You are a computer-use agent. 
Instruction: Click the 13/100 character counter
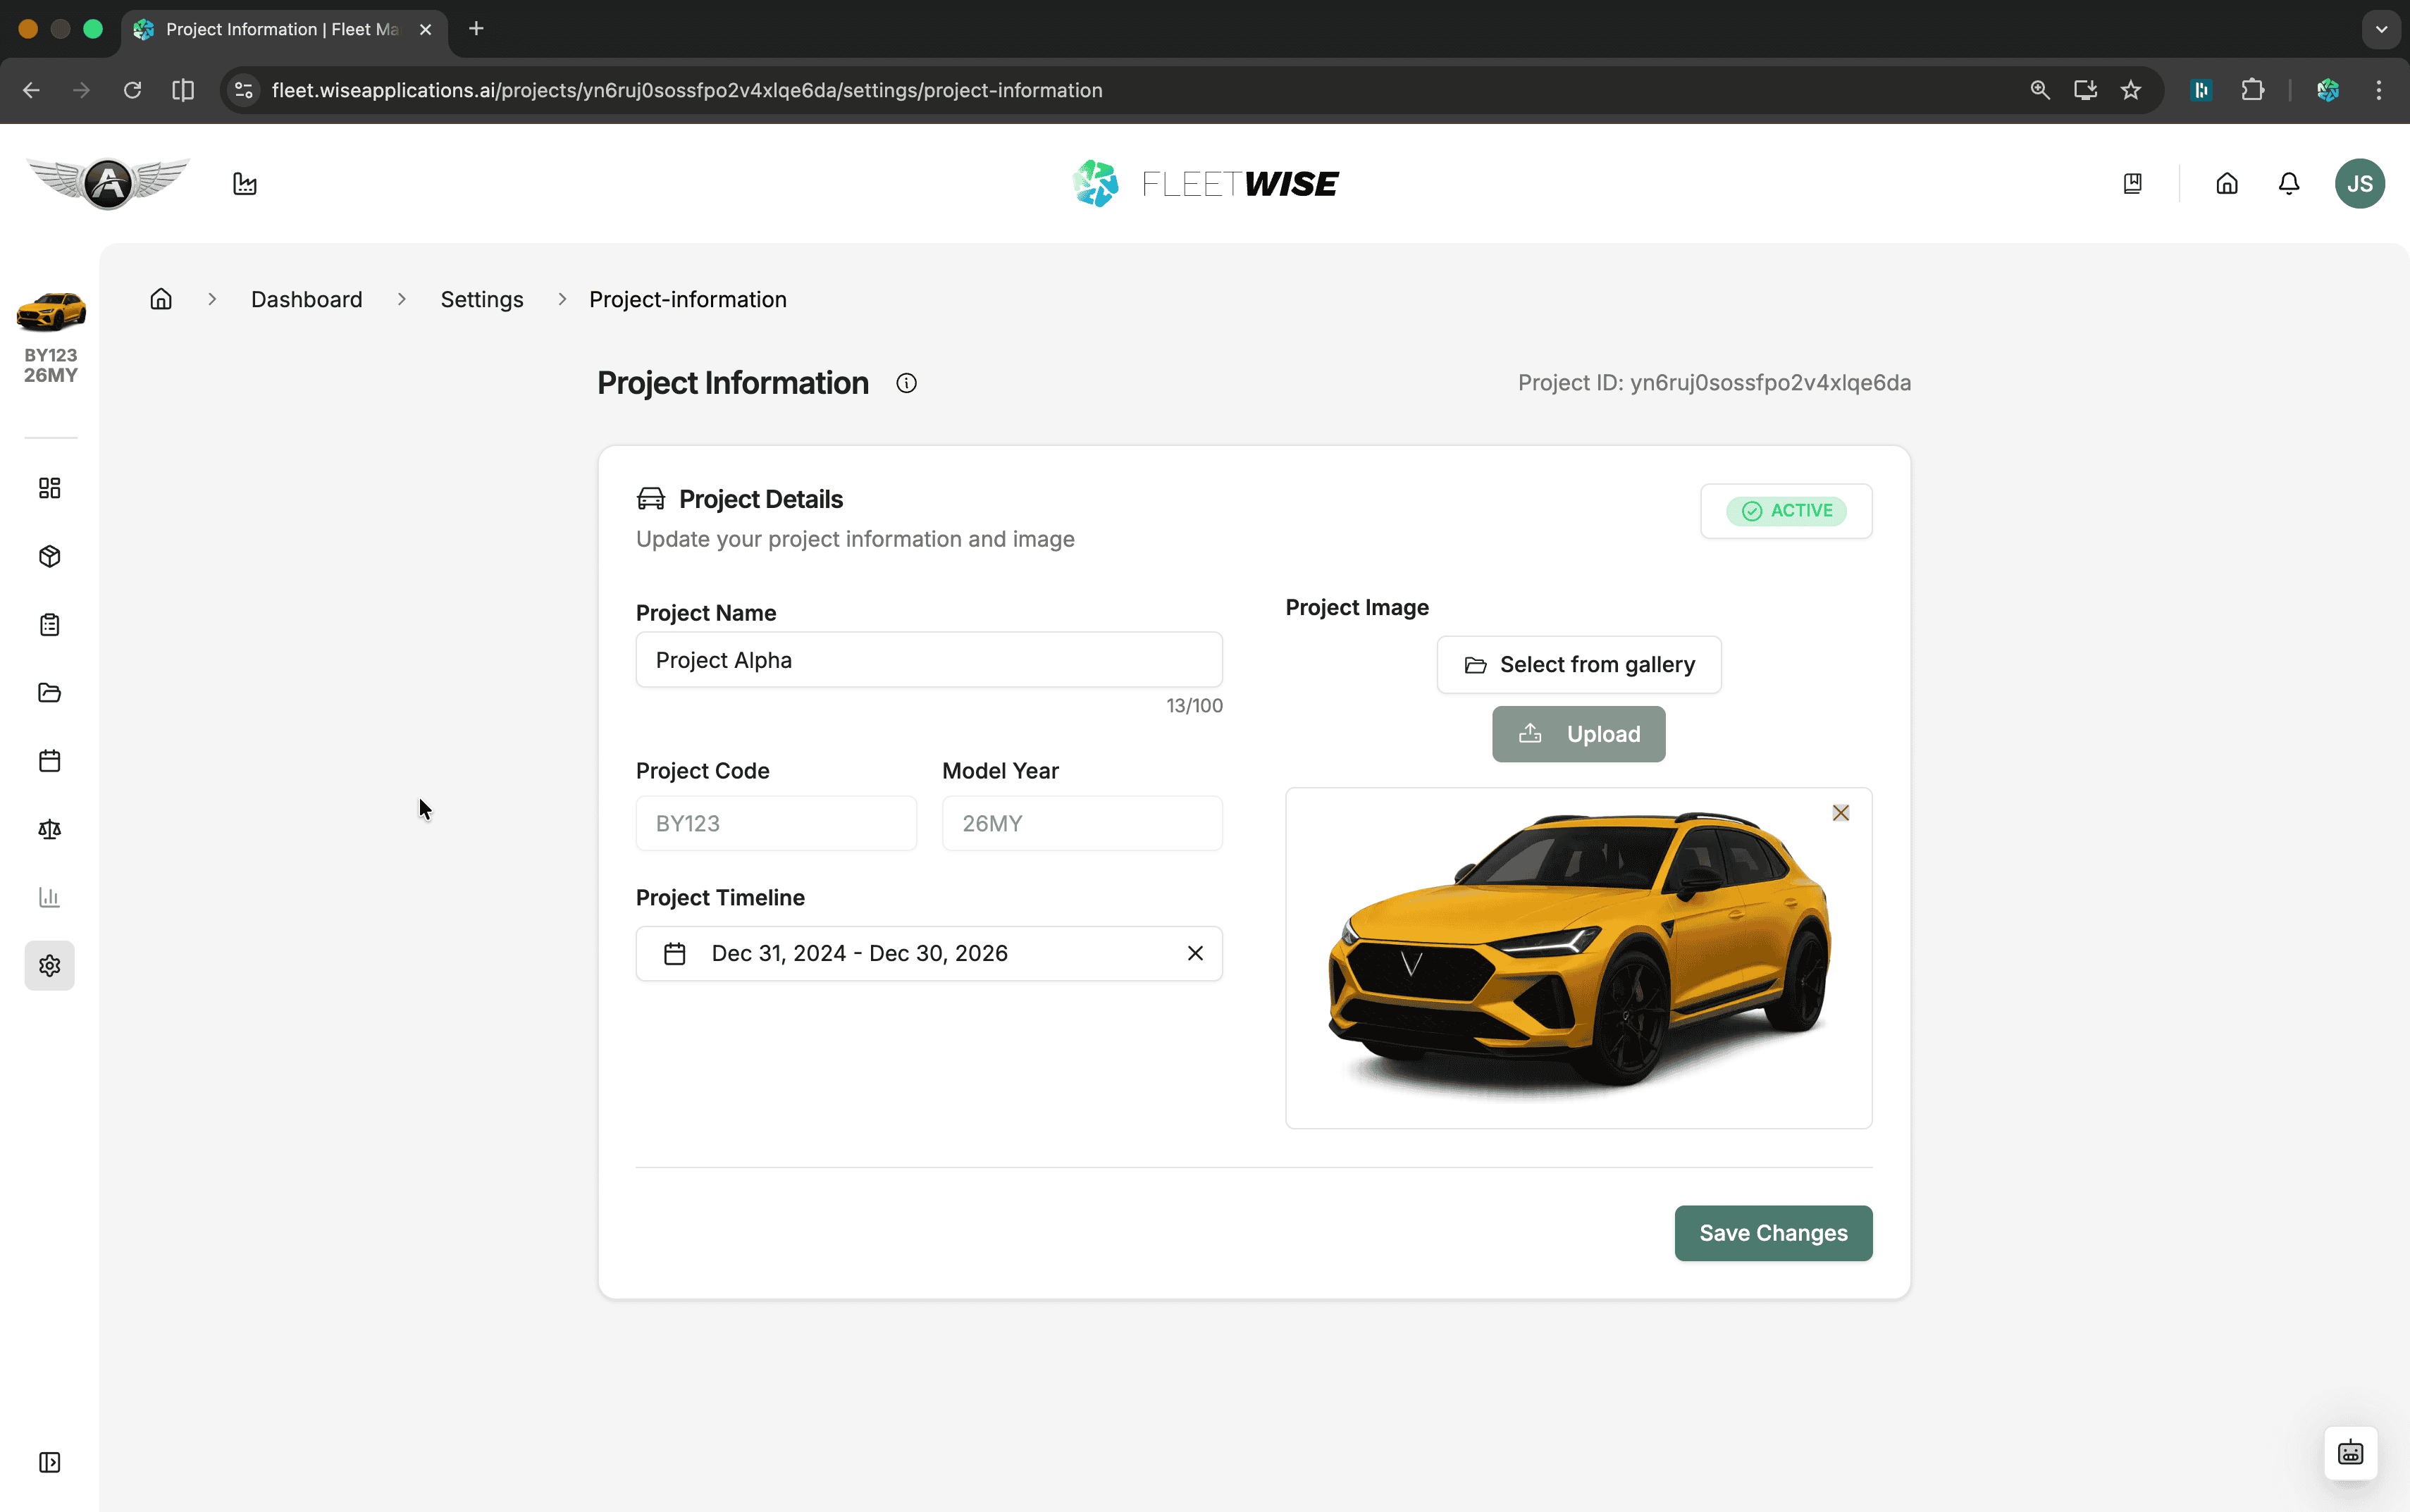[x=1194, y=706]
